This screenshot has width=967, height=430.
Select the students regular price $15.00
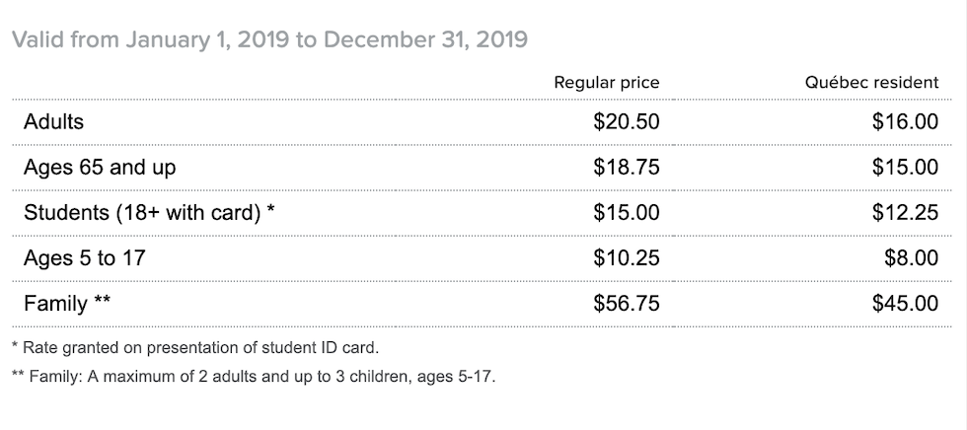pyautogui.click(x=627, y=213)
